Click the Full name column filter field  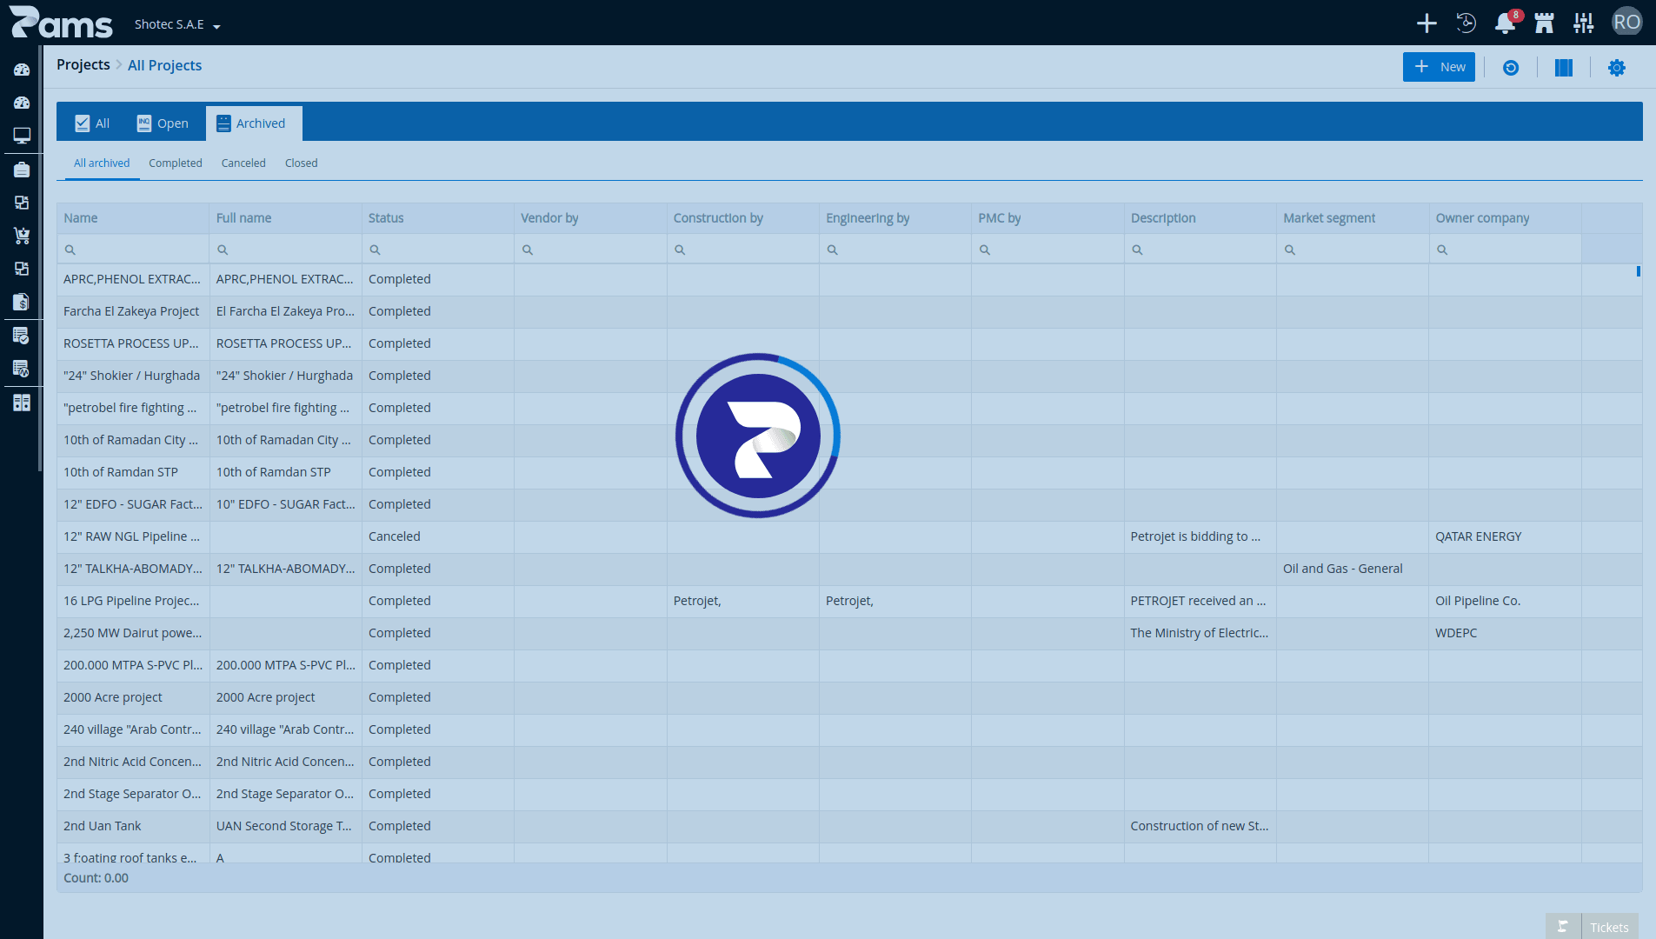[x=285, y=250]
